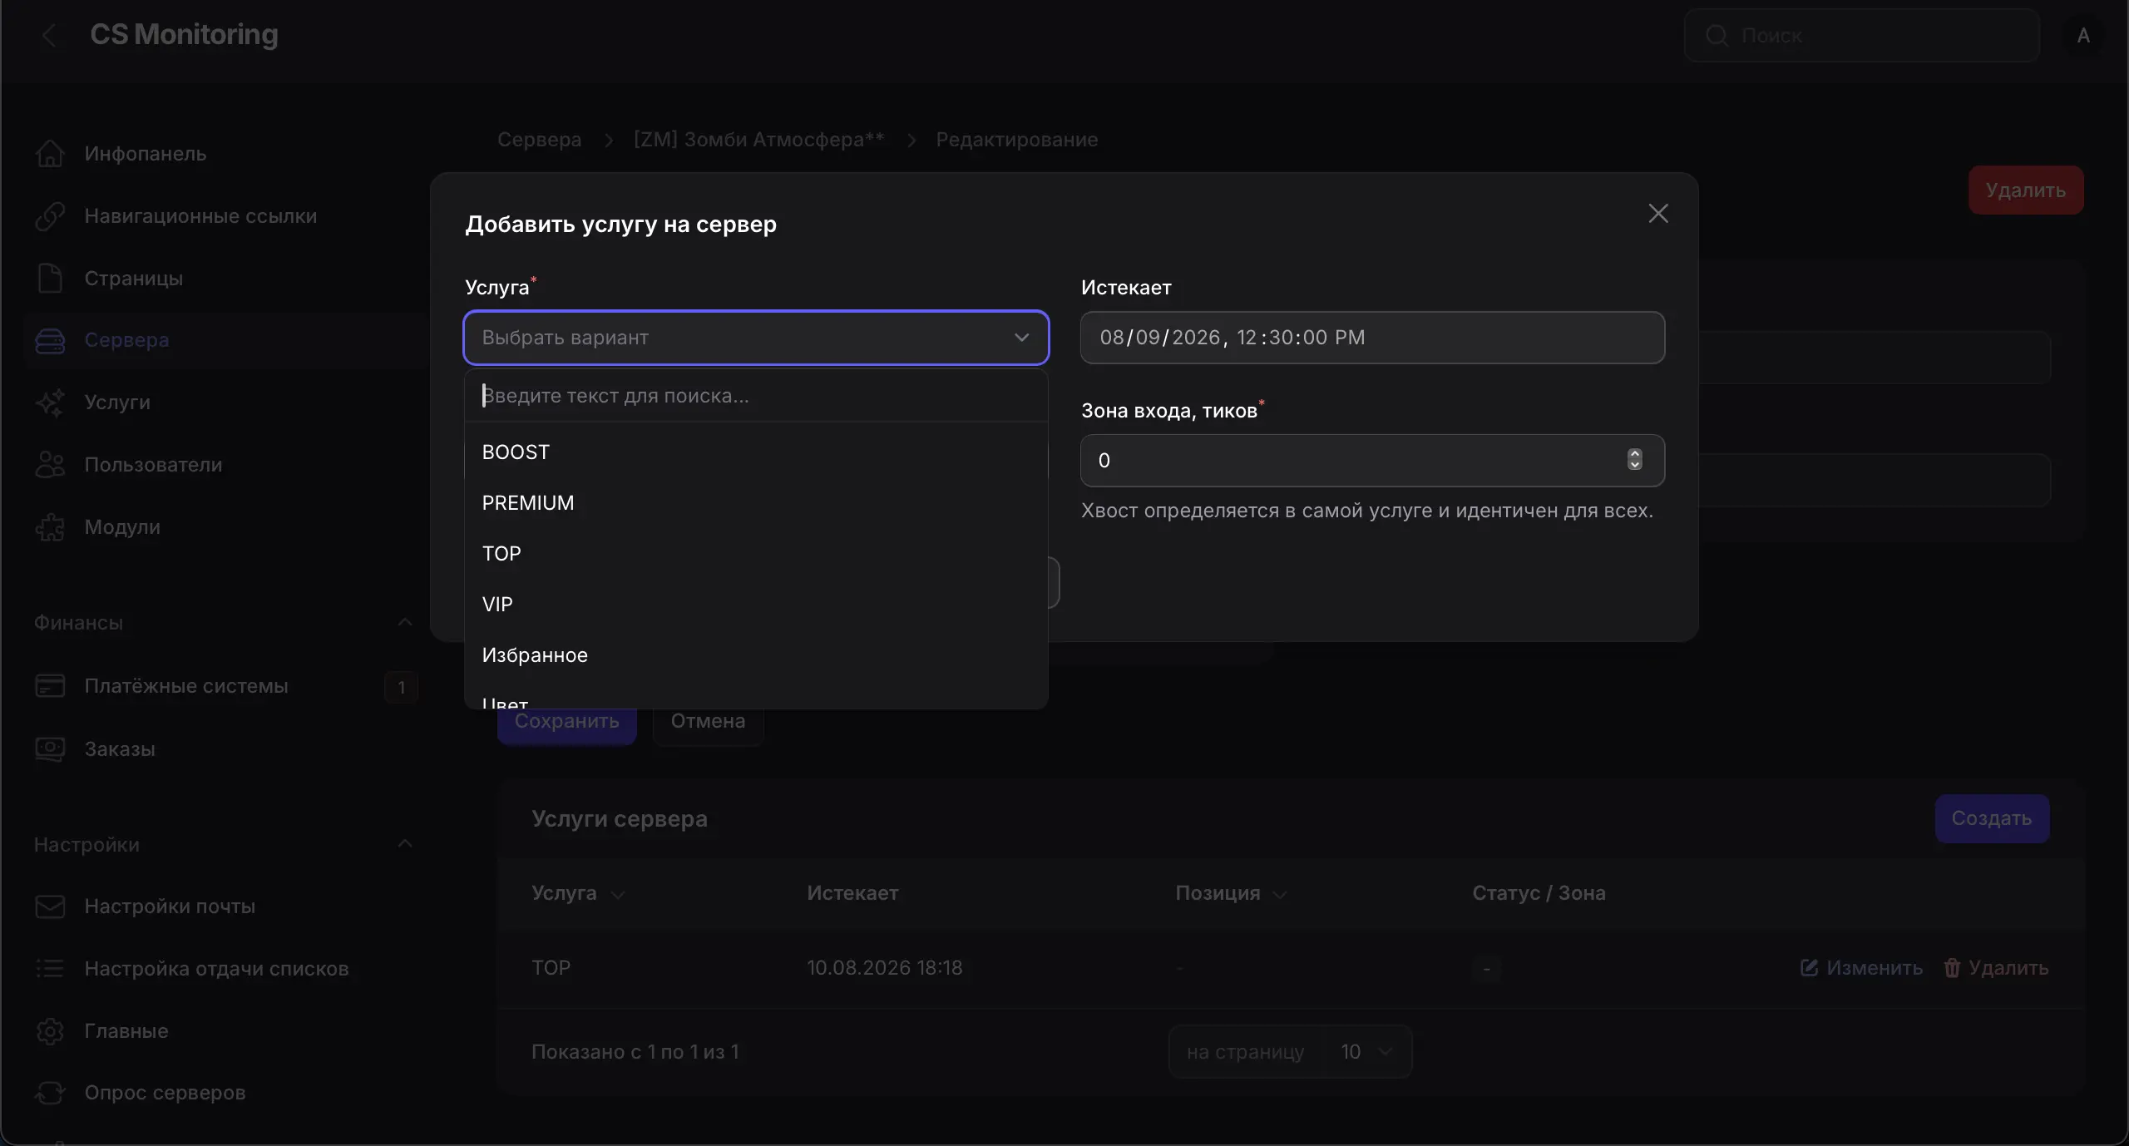
Task: Click the Создать button in Услуги сервера
Action: [x=1992, y=818]
